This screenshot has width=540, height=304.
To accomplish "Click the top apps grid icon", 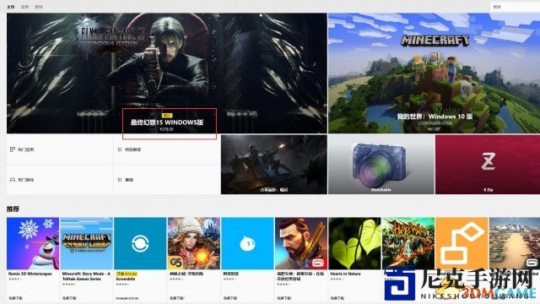I will (13, 149).
